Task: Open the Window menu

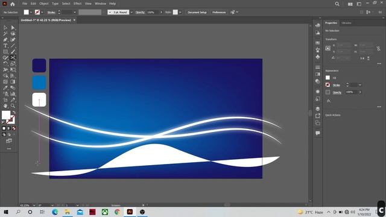Action: [100, 4]
